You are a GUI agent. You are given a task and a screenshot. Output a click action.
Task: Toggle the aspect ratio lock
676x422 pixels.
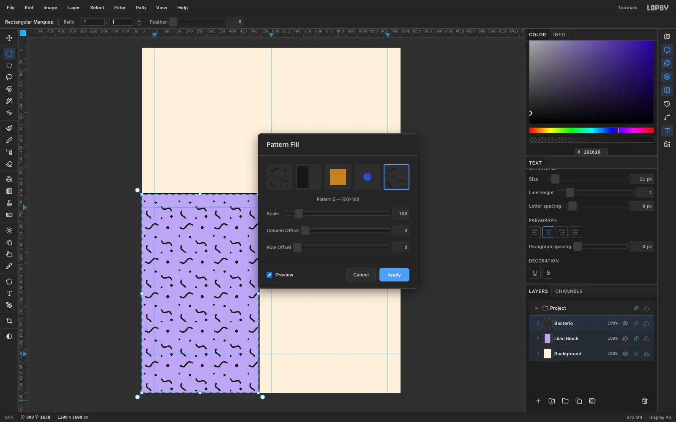pyautogui.click(x=139, y=22)
